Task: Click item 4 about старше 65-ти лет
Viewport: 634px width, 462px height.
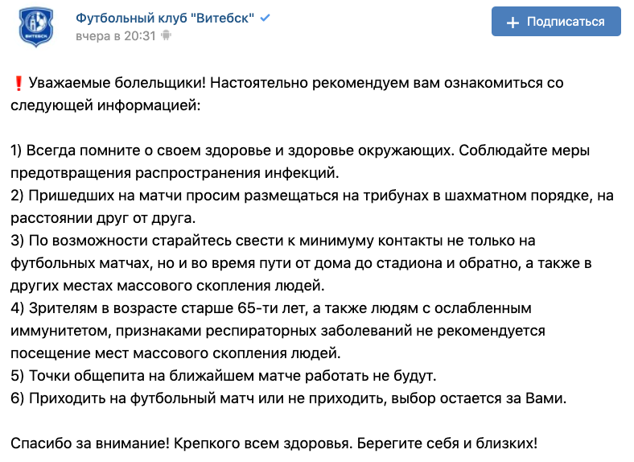Action: (x=271, y=308)
